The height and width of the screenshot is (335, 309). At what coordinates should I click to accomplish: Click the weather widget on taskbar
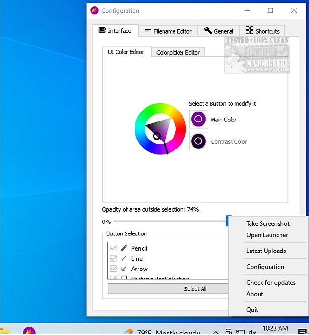163,332
